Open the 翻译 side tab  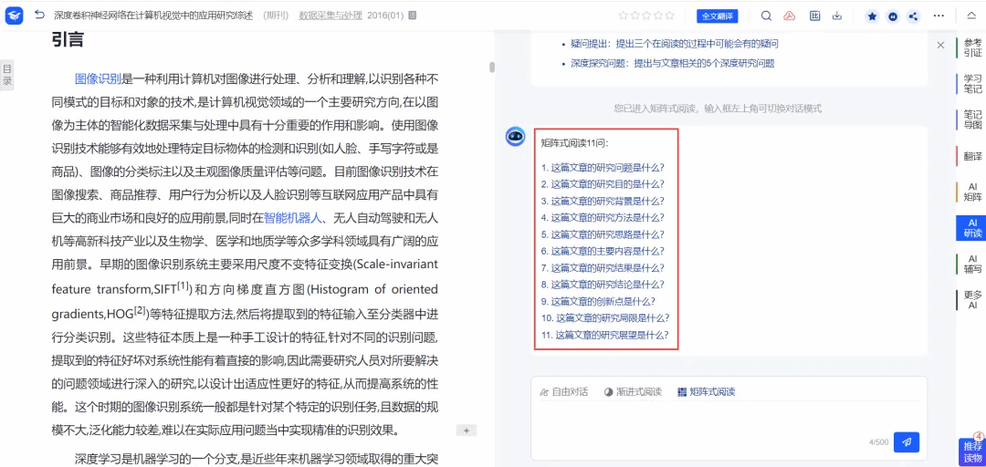pos(972,156)
